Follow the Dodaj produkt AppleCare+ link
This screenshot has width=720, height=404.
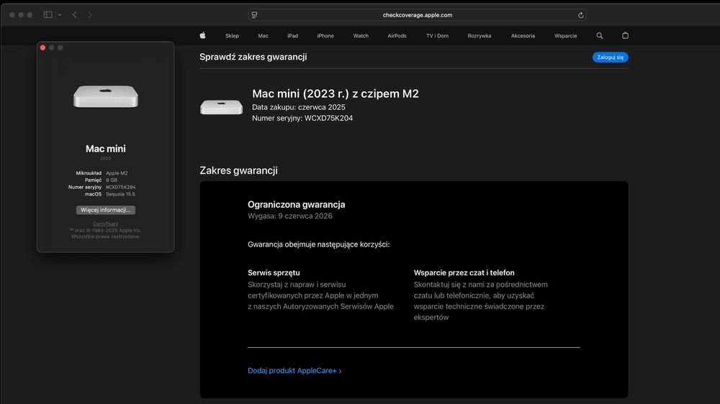click(294, 370)
